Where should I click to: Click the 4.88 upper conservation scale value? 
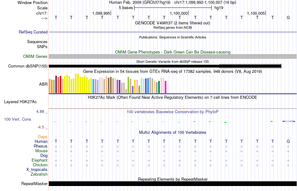coord(40,112)
